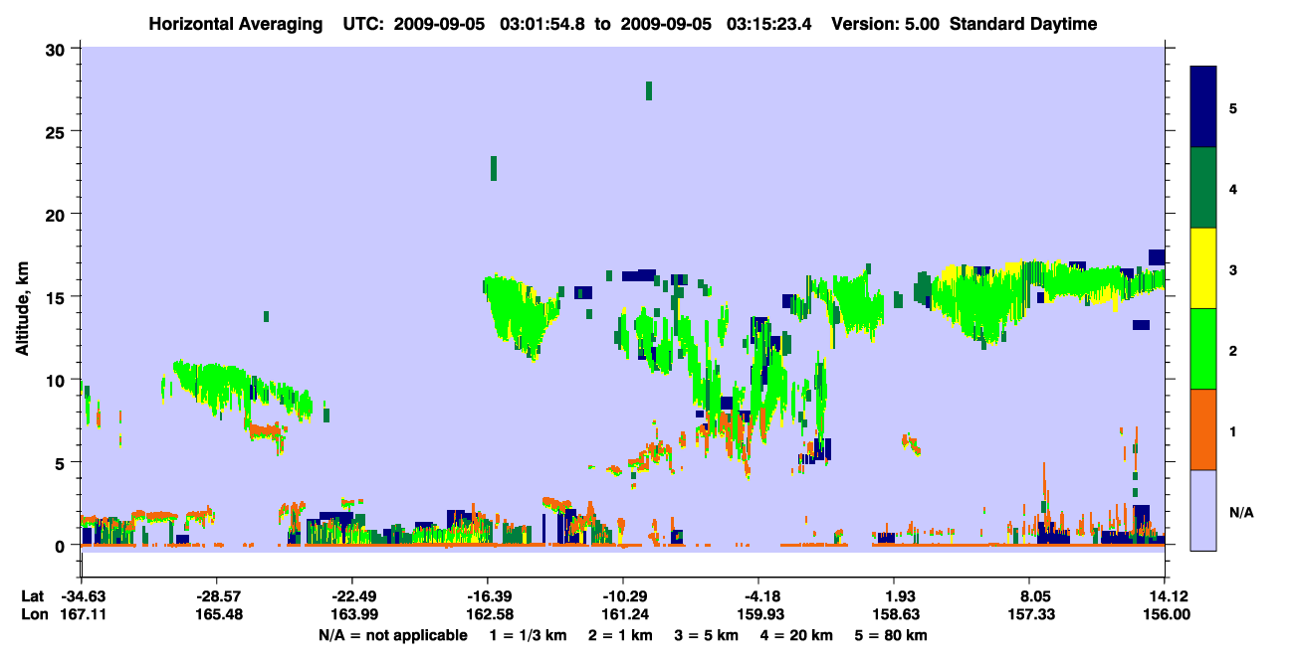Image resolution: width=1294 pixels, height=663 pixels.
Task: Click latitude value -34.63
Action: (82, 596)
